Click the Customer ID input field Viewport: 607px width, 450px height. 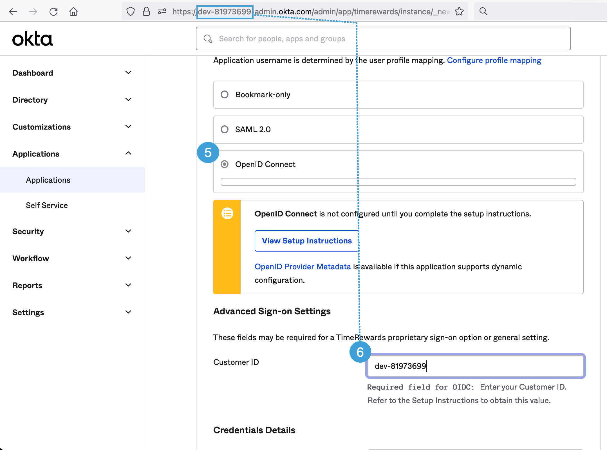tap(476, 366)
